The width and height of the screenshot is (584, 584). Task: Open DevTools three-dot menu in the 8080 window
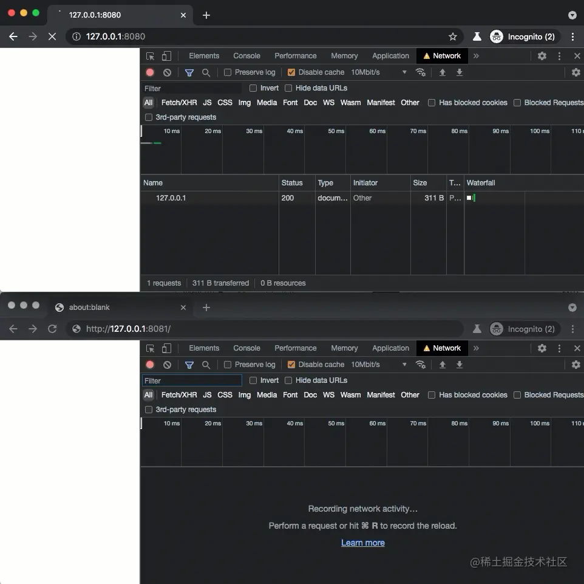(x=559, y=56)
